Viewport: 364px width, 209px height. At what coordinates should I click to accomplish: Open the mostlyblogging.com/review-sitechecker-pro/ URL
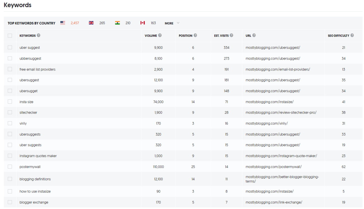point(281,112)
